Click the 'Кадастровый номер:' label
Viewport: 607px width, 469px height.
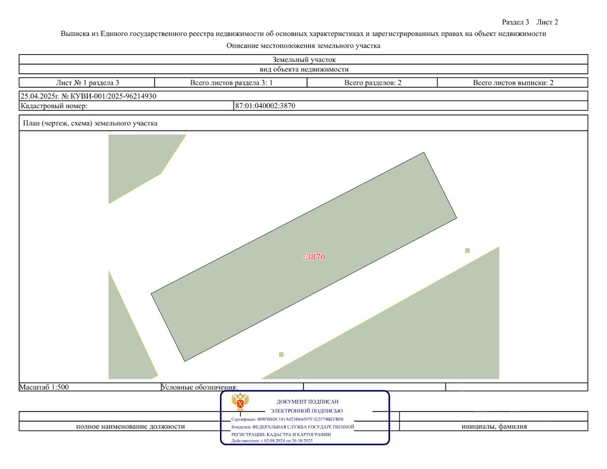pyautogui.click(x=54, y=106)
